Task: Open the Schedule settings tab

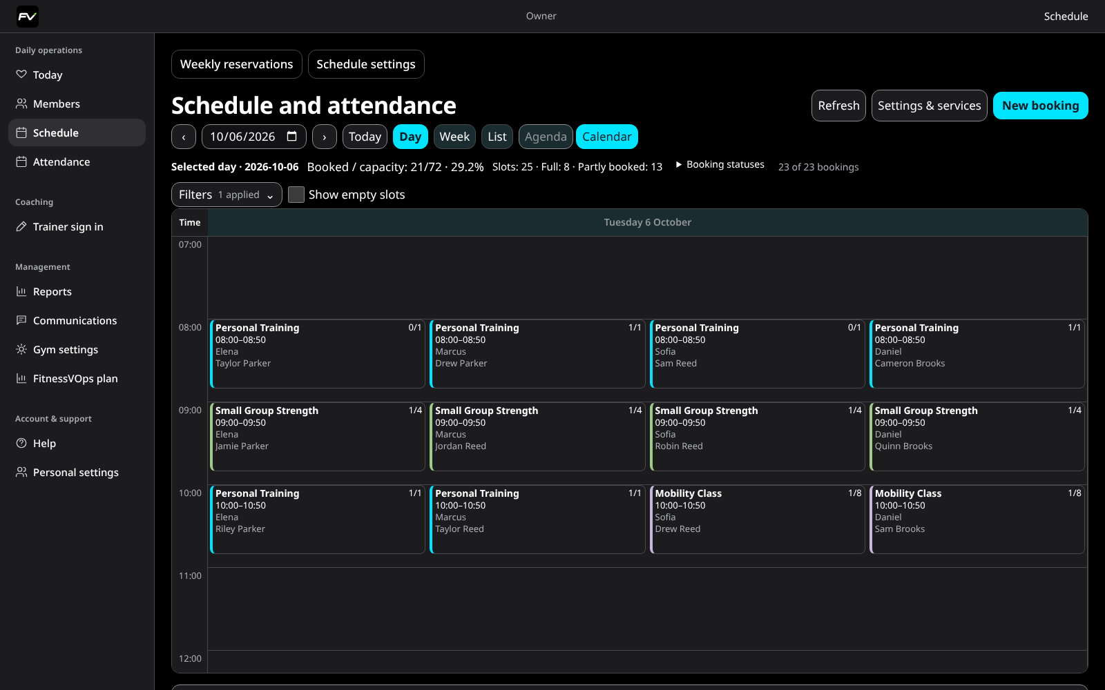Action: coord(366,64)
